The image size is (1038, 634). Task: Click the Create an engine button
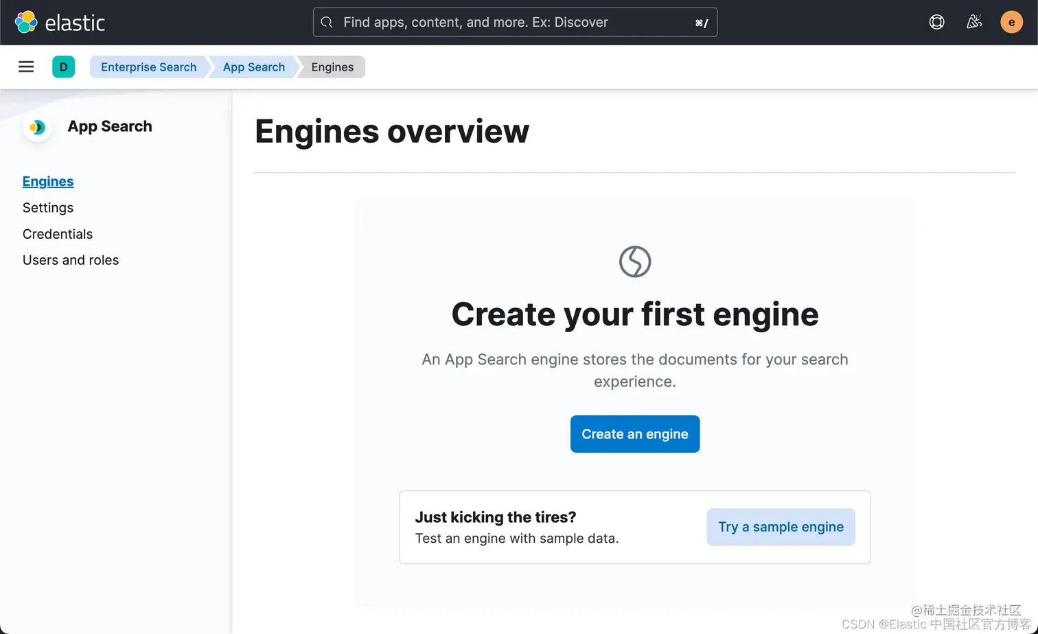point(635,434)
